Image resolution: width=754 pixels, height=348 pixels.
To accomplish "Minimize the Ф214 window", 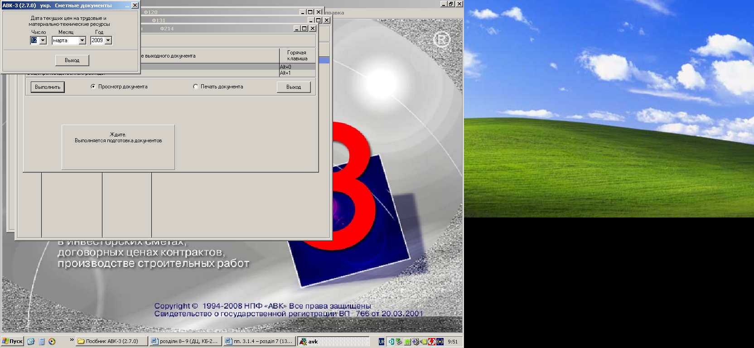I will coord(297,29).
